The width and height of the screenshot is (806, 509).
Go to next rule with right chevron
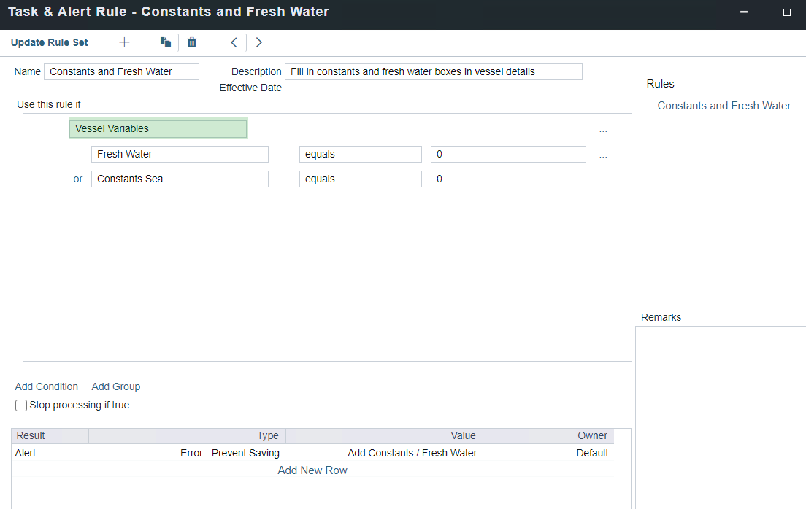click(x=258, y=42)
